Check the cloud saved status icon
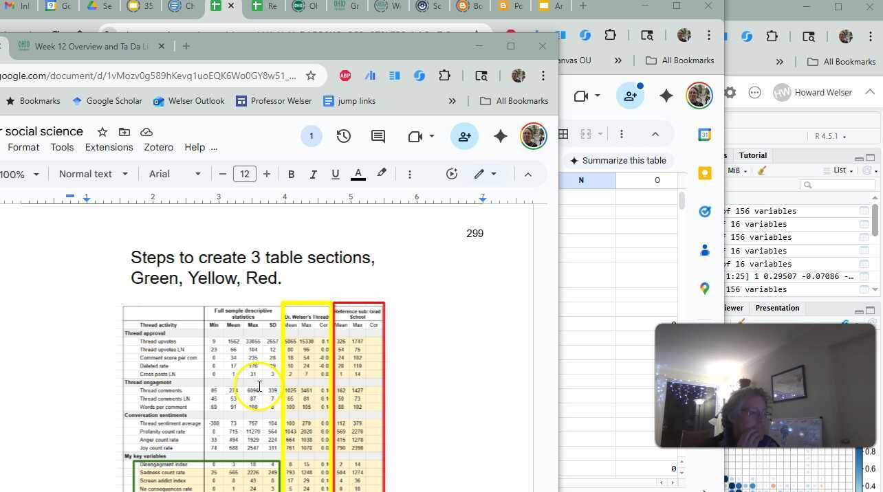The height and width of the screenshot is (492, 883). tap(146, 132)
